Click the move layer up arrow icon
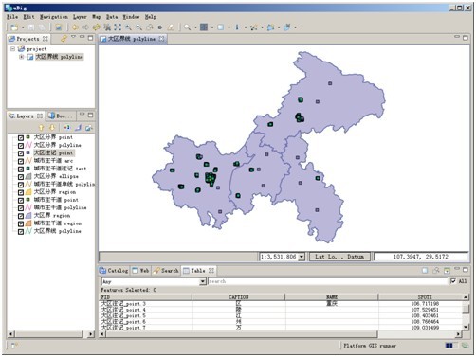This screenshot has height=357, width=476. (x=41, y=128)
